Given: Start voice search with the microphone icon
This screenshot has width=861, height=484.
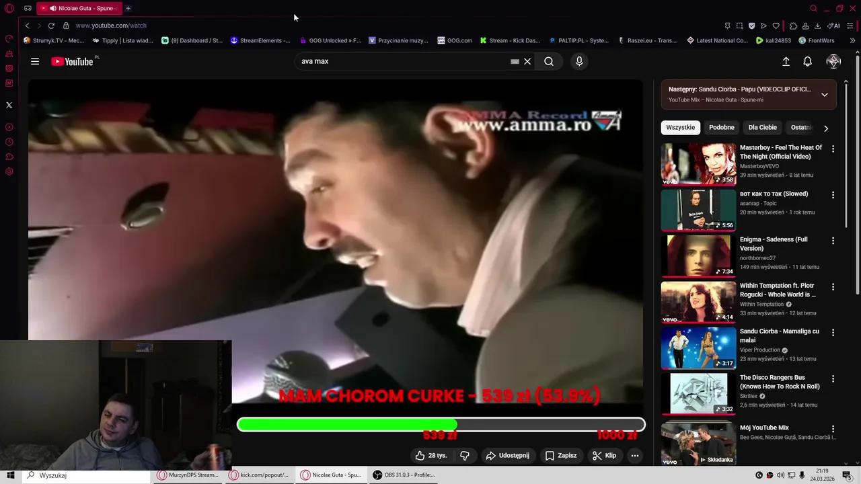Looking at the screenshot, I should click(x=579, y=61).
